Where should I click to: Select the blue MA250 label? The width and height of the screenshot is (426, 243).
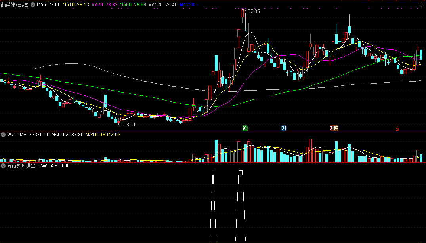189,5
